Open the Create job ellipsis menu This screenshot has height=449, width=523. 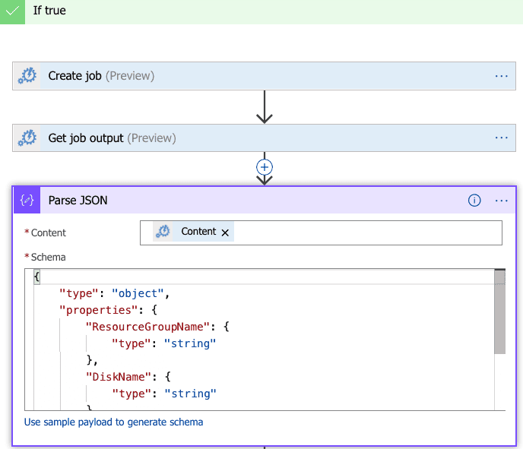501,76
